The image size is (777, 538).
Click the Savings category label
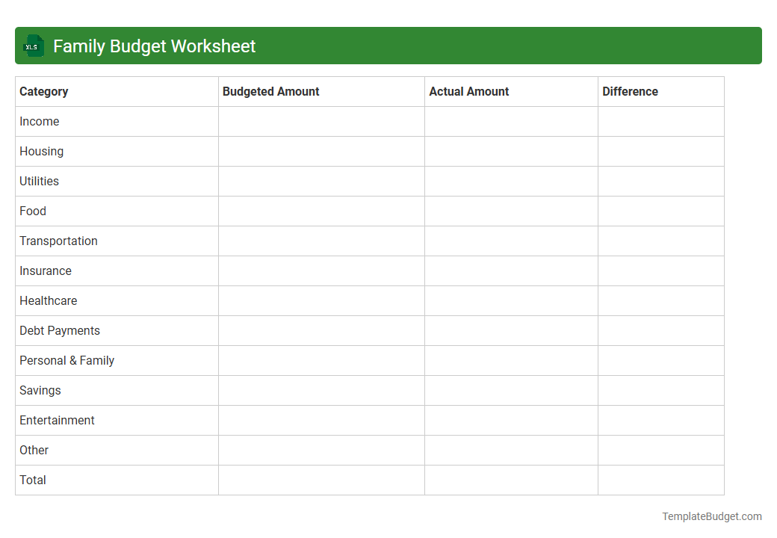tap(40, 390)
